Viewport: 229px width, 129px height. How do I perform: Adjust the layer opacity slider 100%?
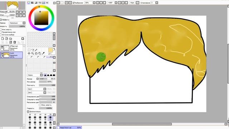(17, 26)
